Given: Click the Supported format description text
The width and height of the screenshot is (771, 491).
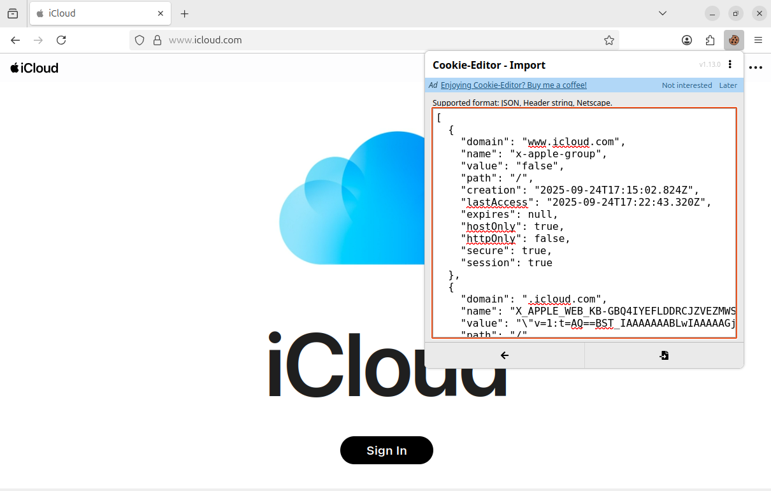Looking at the screenshot, I should click(522, 103).
